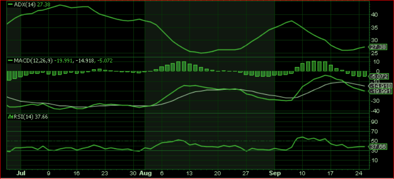Click the Sep label on date axis
Viewport: 394px width, 179px height.
click(x=275, y=173)
